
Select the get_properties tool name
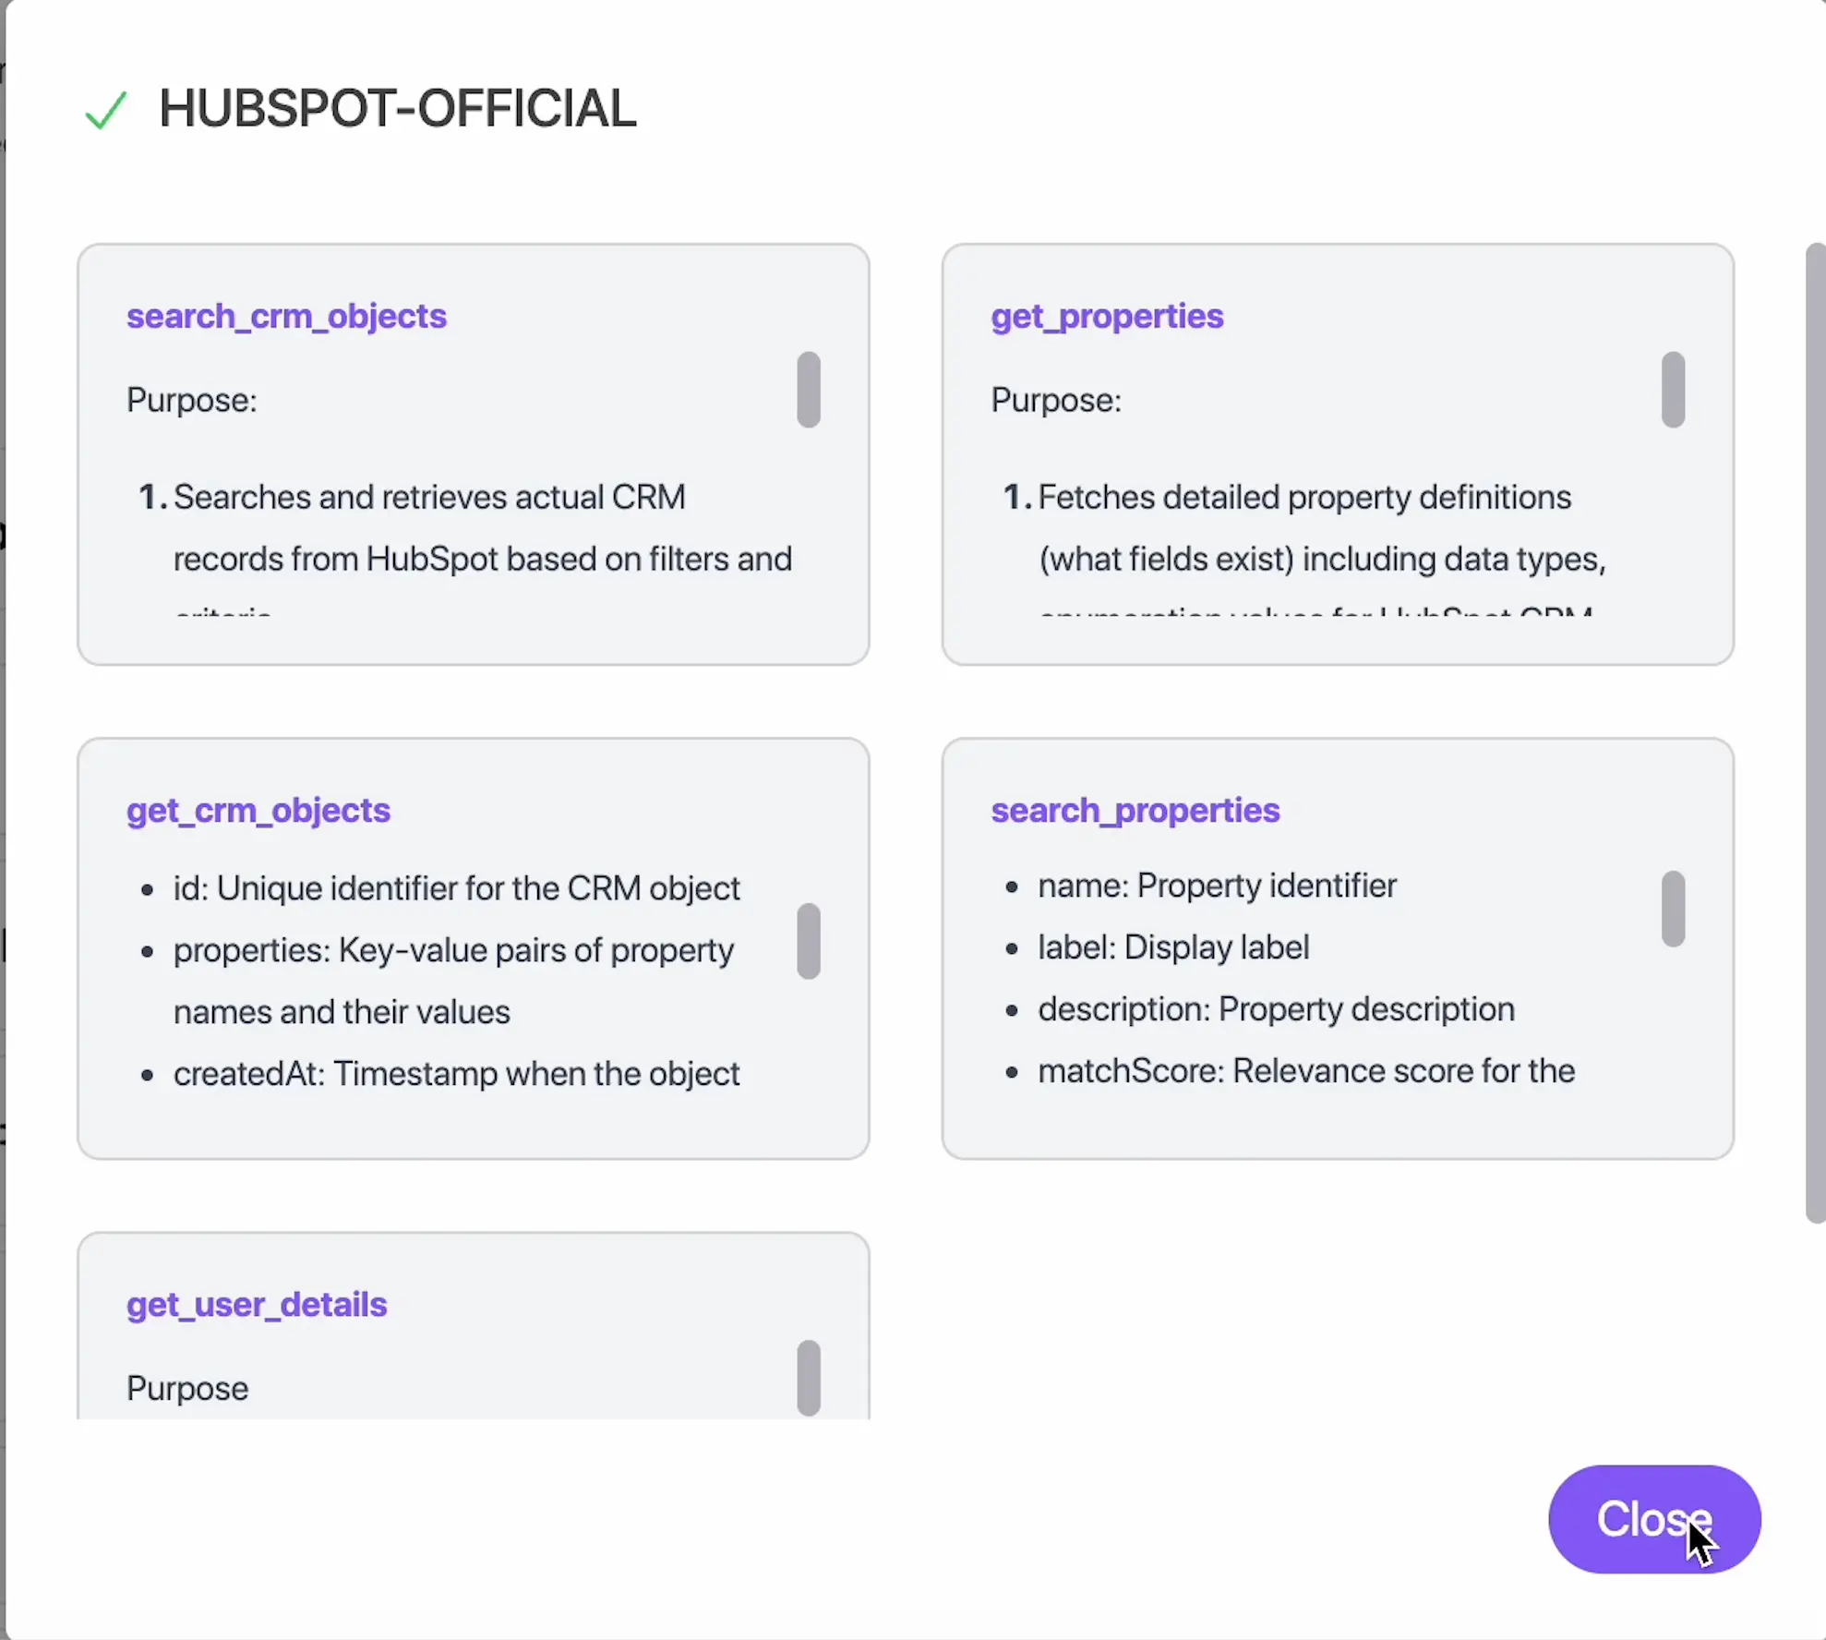click(1107, 316)
